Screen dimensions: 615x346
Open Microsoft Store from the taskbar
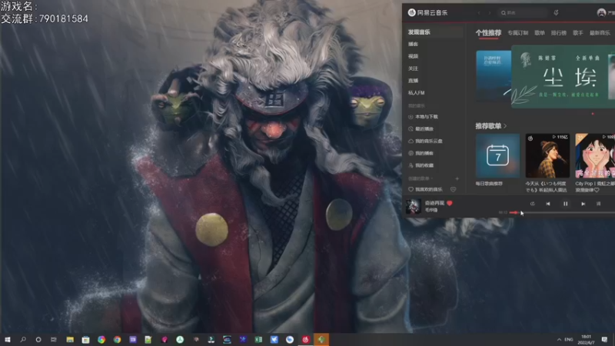pyautogui.click(x=85, y=340)
